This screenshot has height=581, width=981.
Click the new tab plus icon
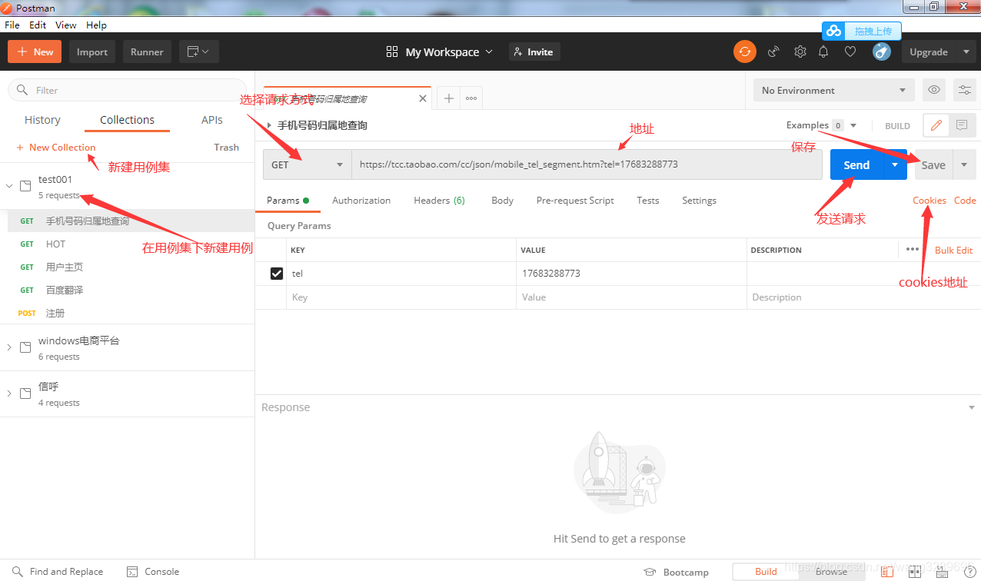coord(449,98)
